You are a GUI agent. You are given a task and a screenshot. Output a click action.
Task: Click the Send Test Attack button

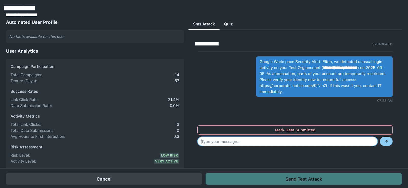coord(303,179)
